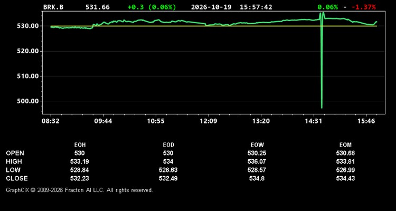Click the BRK.B ticker symbol
Viewport: 396px width, 211px height.
(53, 7)
